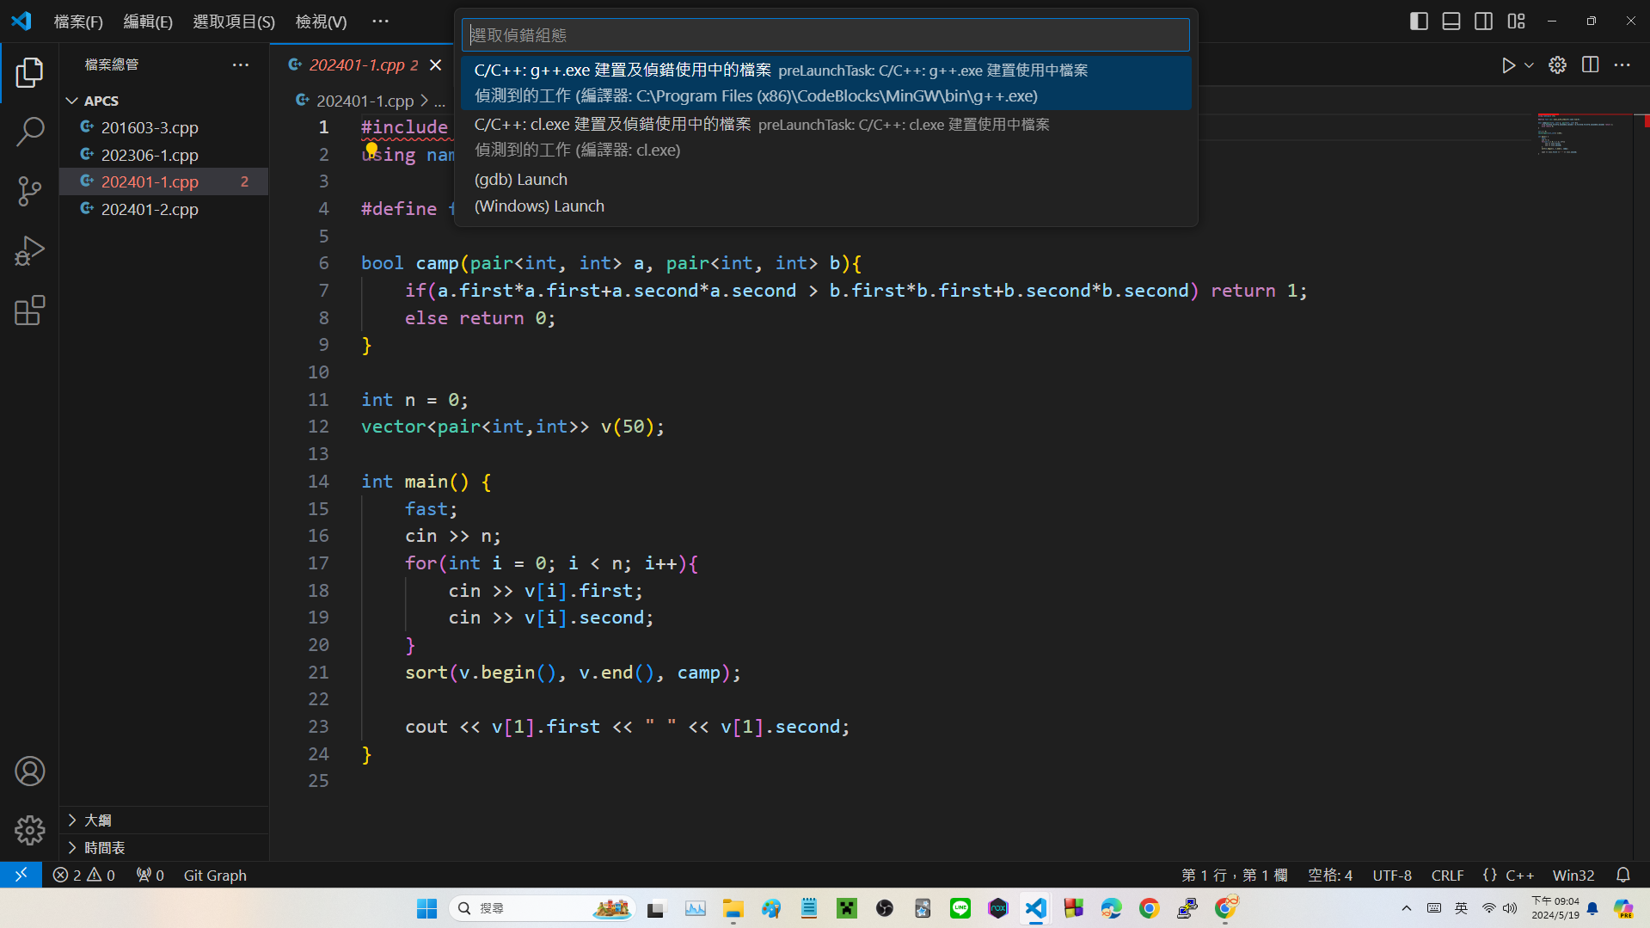This screenshot has width=1650, height=928.
Task: Collapse the APCS folder
Action: point(72,101)
